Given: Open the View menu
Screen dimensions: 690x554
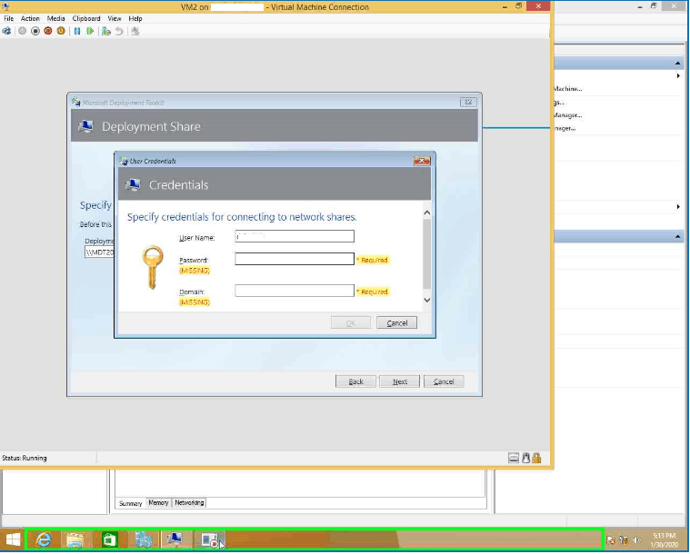Looking at the screenshot, I should pyautogui.click(x=115, y=18).
